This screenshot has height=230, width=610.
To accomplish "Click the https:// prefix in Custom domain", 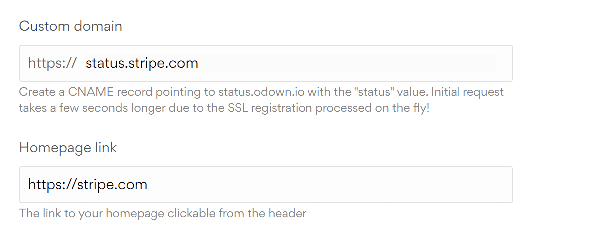I will click(x=52, y=63).
